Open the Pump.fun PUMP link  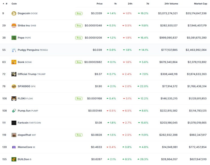click(28, 111)
